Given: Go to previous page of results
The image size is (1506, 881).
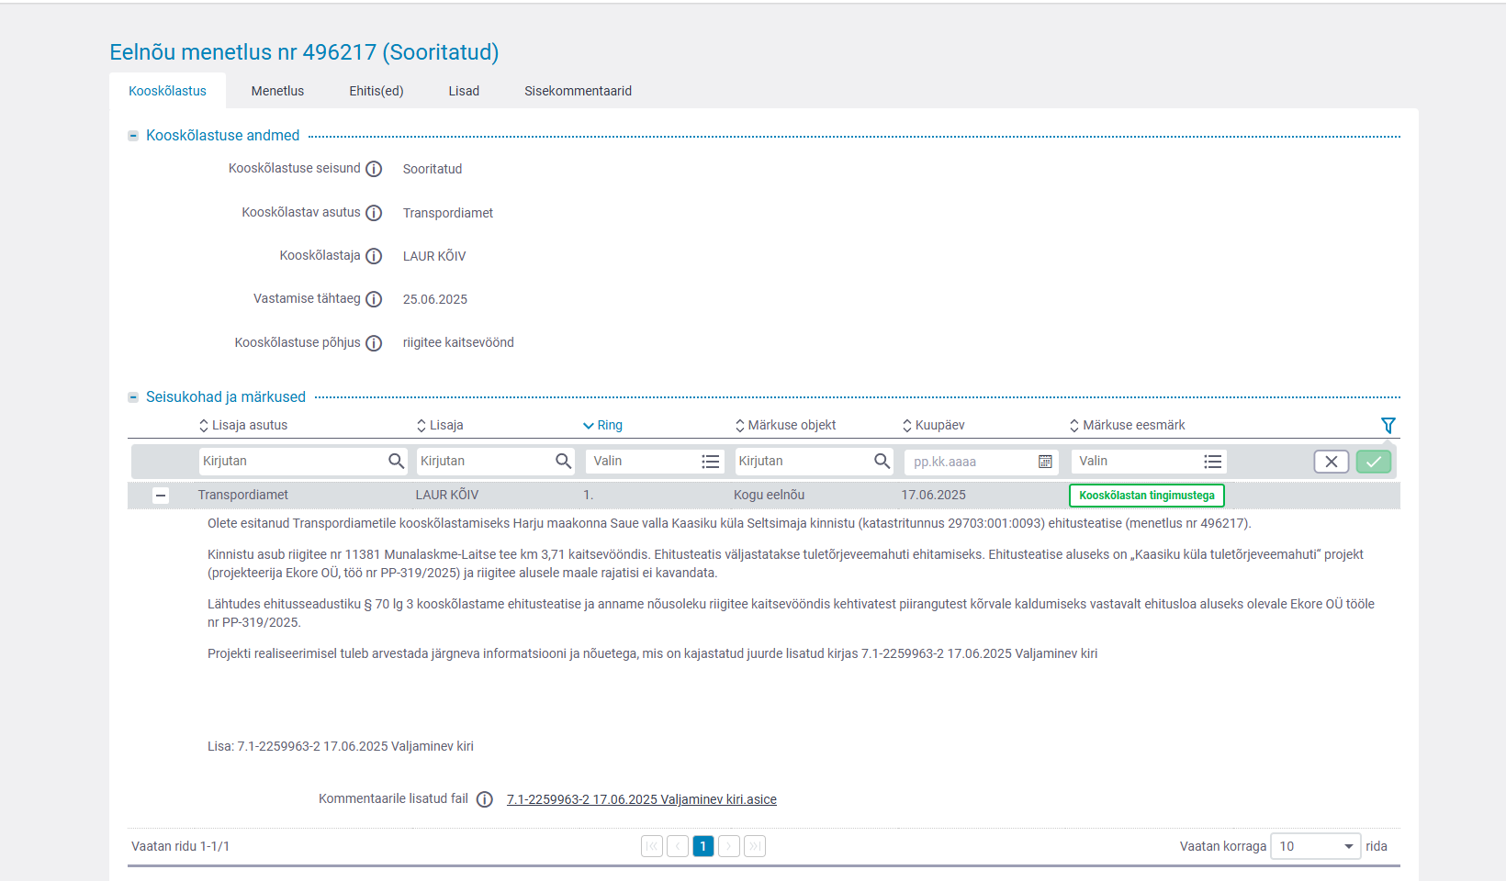Looking at the screenshot, I should (678, 846).
